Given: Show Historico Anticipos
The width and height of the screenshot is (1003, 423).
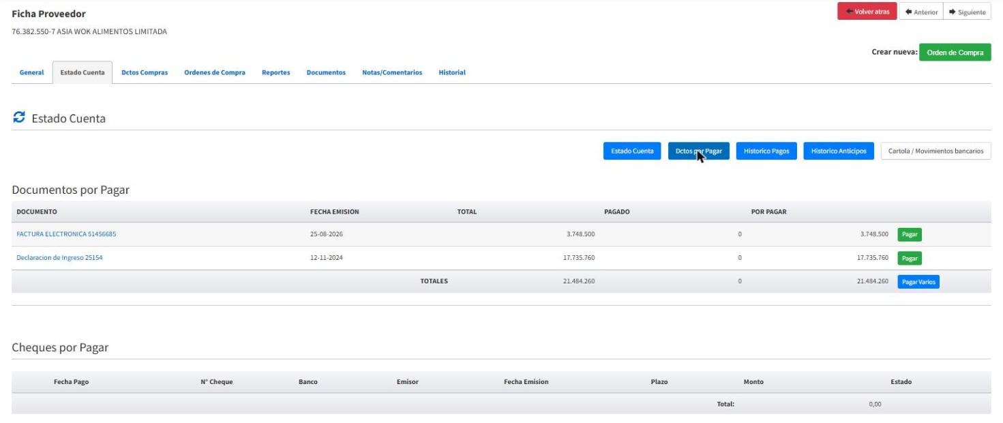Looking at the screenshot, I should 838,151.
